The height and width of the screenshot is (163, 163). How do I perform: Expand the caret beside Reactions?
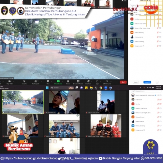tap(91, 81)
